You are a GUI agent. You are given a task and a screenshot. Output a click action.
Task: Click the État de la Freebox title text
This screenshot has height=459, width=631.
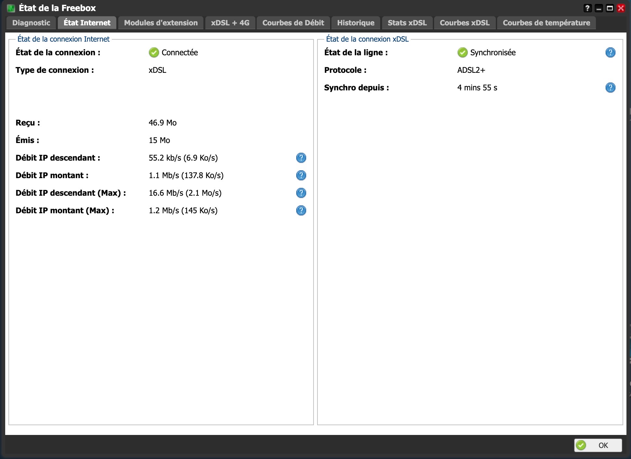pos(58,8)
